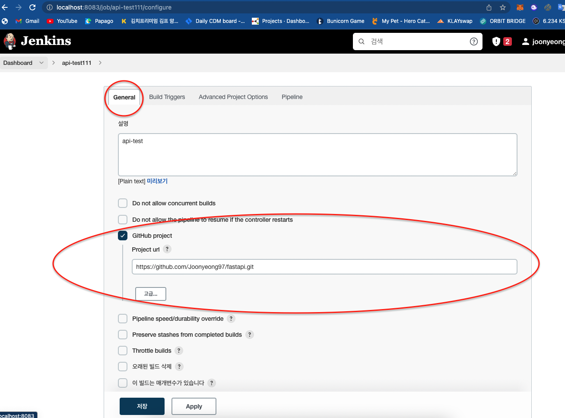Click the red notification count badge
The width and height of the screenshot is (565, 418).
click(508, 41)
